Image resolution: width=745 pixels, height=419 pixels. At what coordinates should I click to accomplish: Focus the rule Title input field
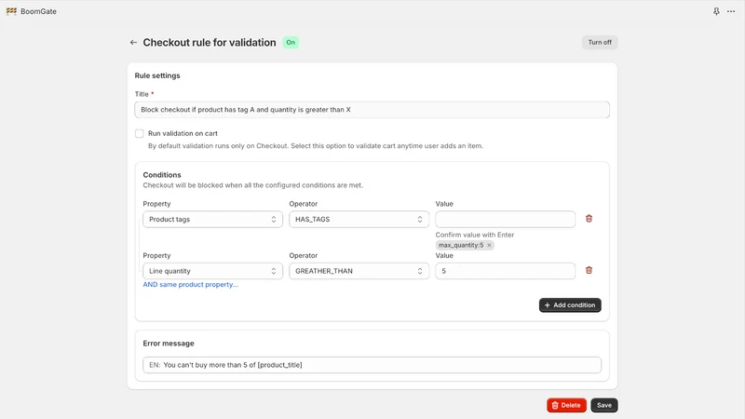click(x=372, y=110)
